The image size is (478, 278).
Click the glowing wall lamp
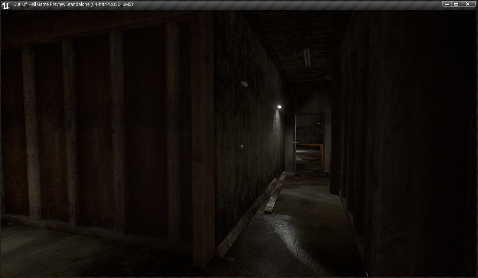pos(279,107)
